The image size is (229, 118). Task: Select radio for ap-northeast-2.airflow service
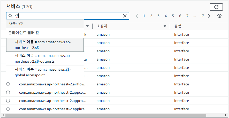[x=8, y=84]
